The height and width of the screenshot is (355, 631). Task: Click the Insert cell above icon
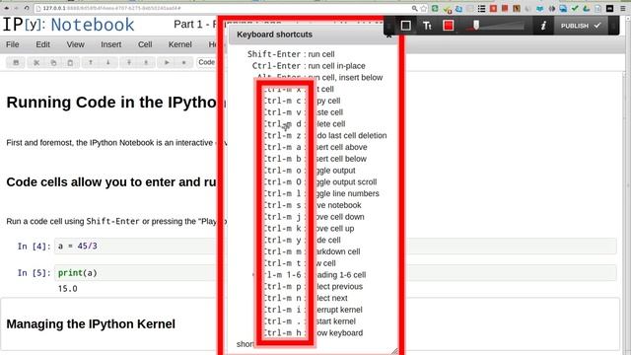[129, 62]
